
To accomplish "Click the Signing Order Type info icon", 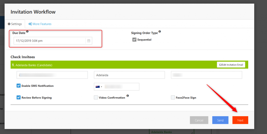I will click(160, 32).
